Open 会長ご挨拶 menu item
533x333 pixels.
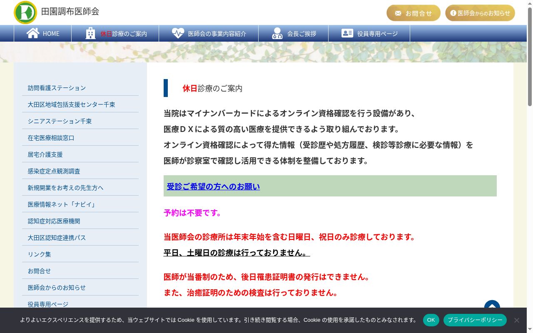point(294,33)
